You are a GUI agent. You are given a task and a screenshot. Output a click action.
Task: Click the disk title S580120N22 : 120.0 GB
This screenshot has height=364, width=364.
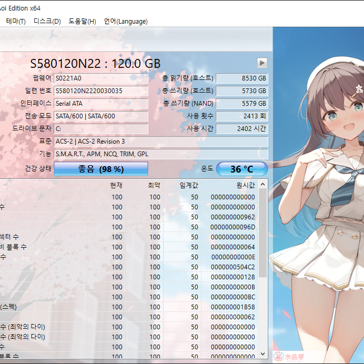coord(95,63)
